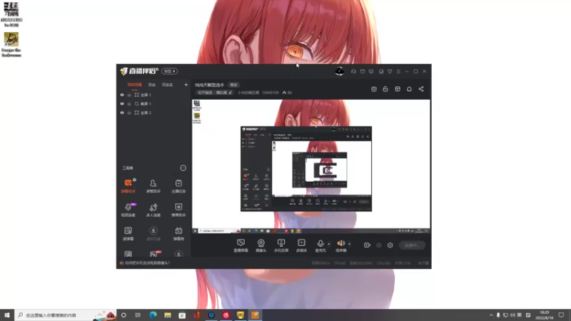
Task: Switch to the first scene tab
Action: pyautogui.click(x=134, y=85)
